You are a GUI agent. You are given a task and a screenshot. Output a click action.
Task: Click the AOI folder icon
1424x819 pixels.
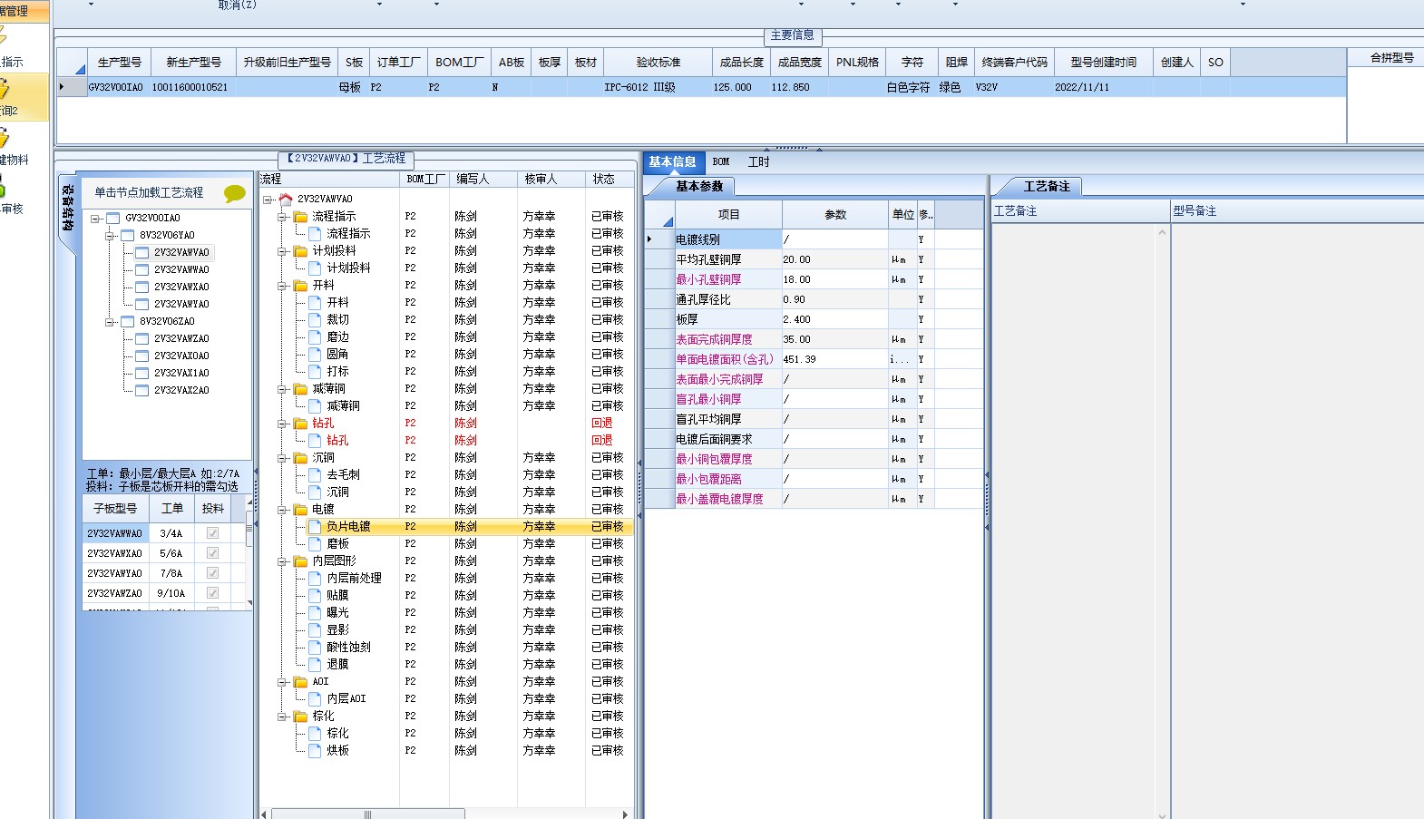point(300,681)
